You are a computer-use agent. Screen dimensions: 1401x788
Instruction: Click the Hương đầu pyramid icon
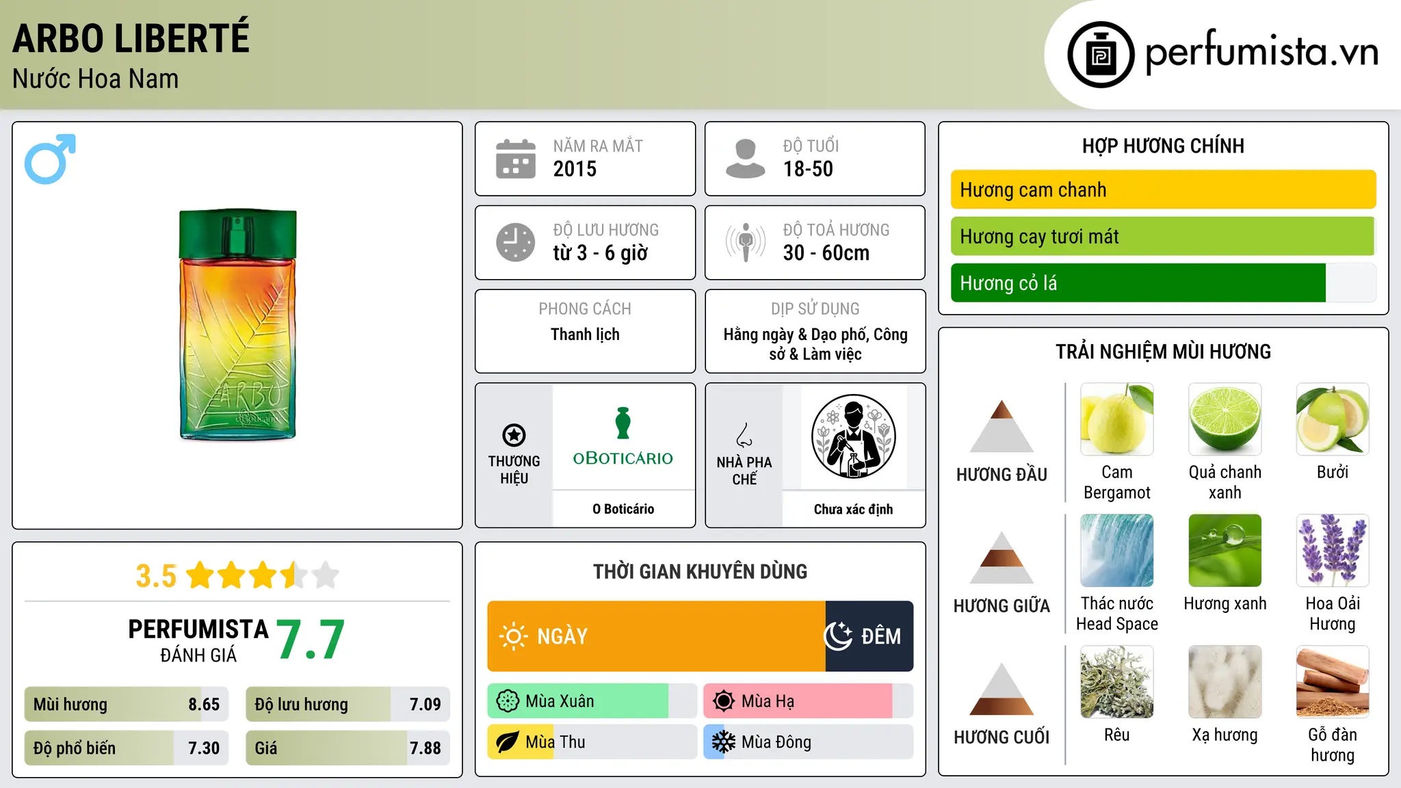click(x=1001, y=426)
